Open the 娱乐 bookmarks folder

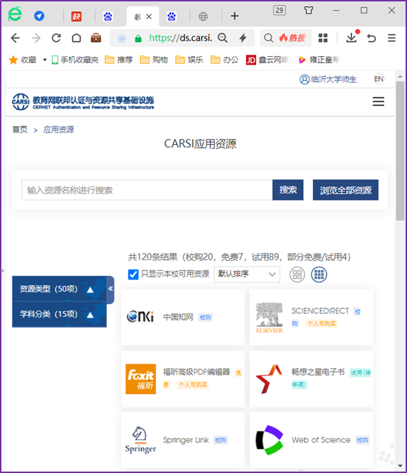189,60
